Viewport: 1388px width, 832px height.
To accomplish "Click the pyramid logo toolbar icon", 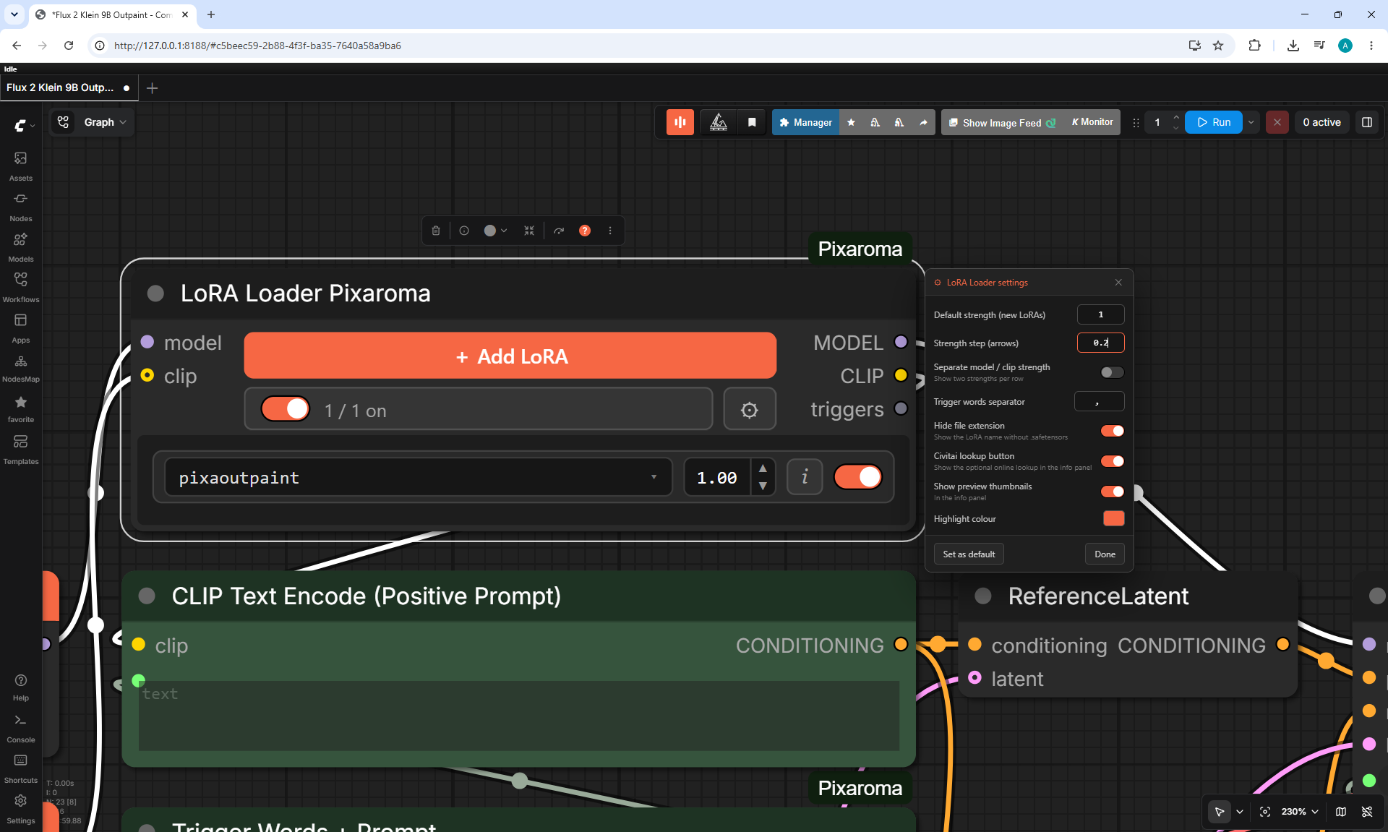I will coord(718,122).
